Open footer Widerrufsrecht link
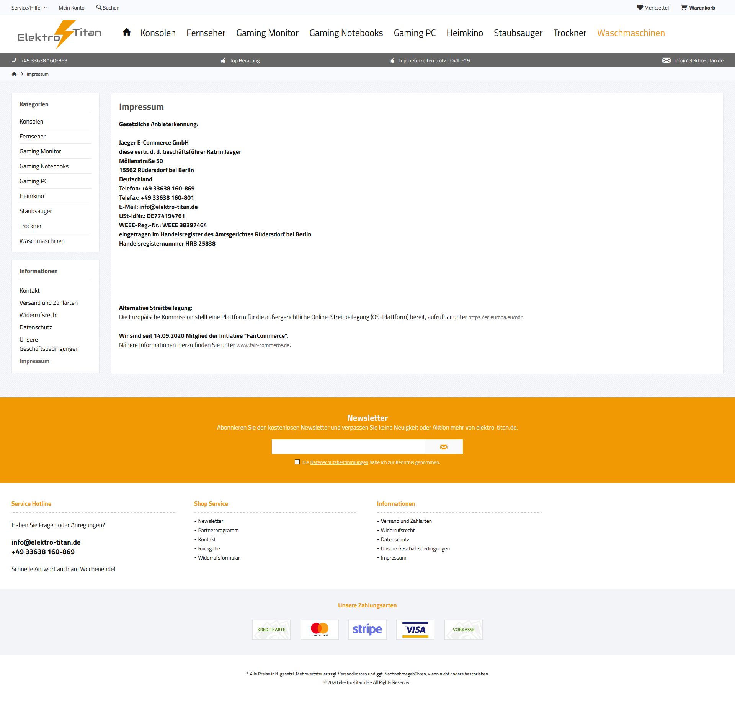735x708 pixels. [x=398, y=531]
